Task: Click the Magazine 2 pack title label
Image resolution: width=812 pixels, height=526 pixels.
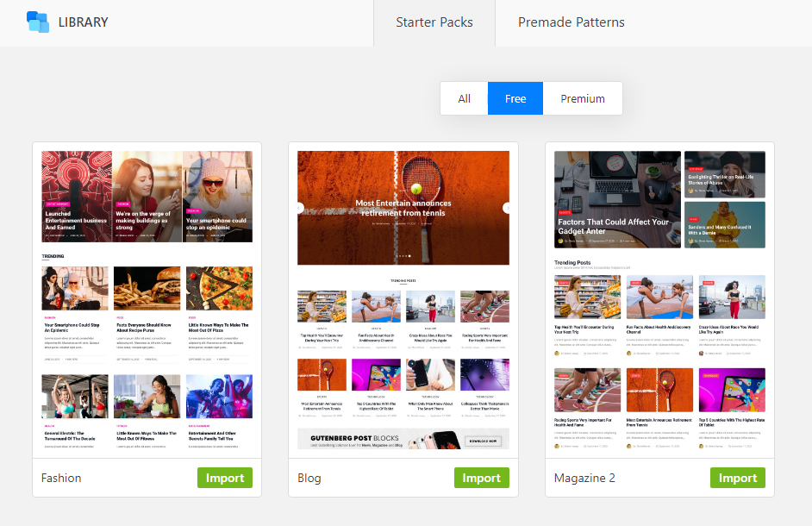Action: click(585, 478)
